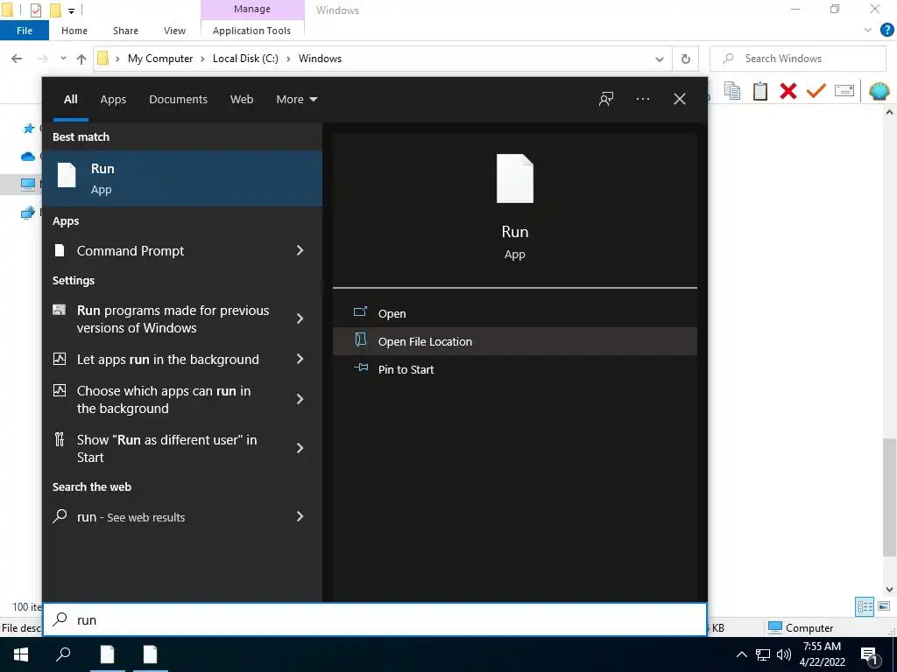The width and height of the screenshot is (897, 672).
Task: Click the Properties checkmark icon in title bar
Action: (x=35, y=10)
